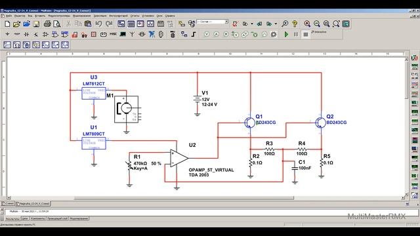Click the Zoom In magnifier icon
This screenshot has height=236, width=420.
307,24
